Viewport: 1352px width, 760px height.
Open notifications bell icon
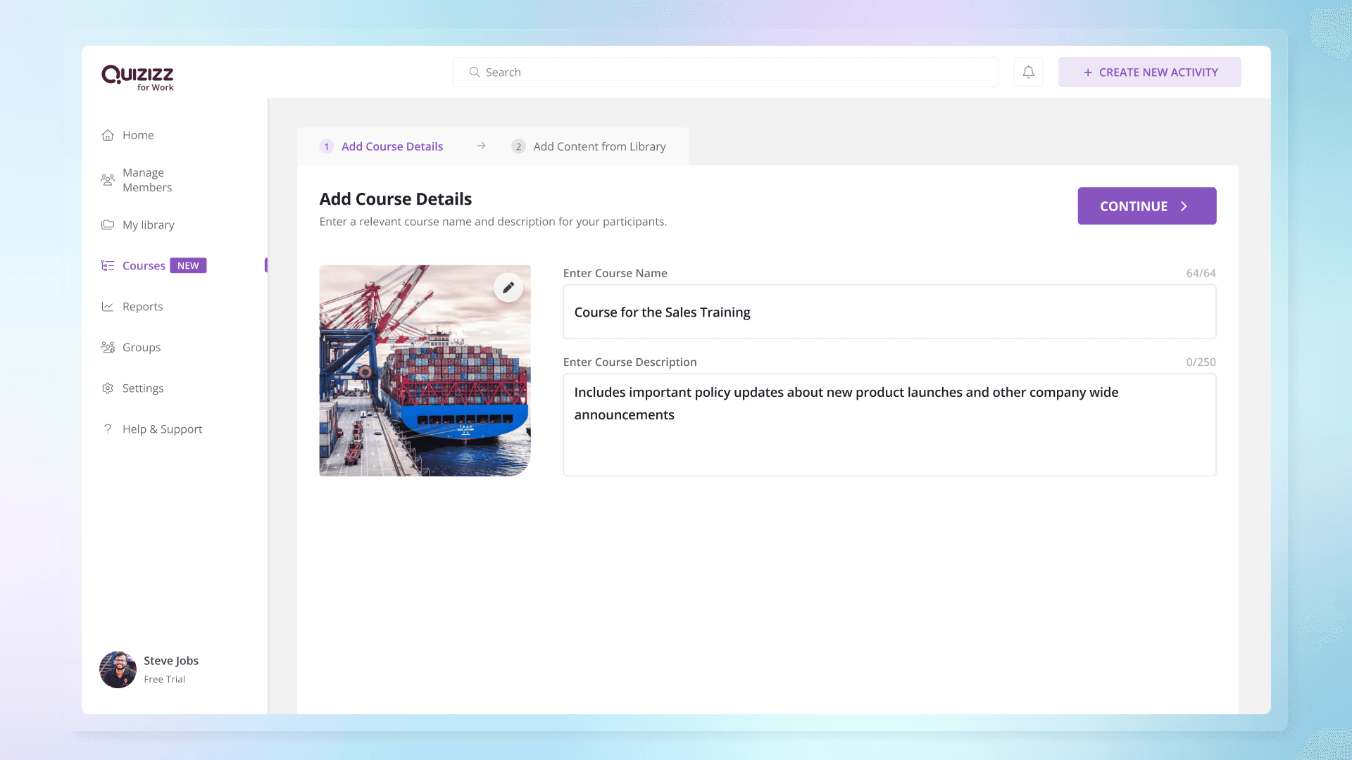tap(1028, 72)
